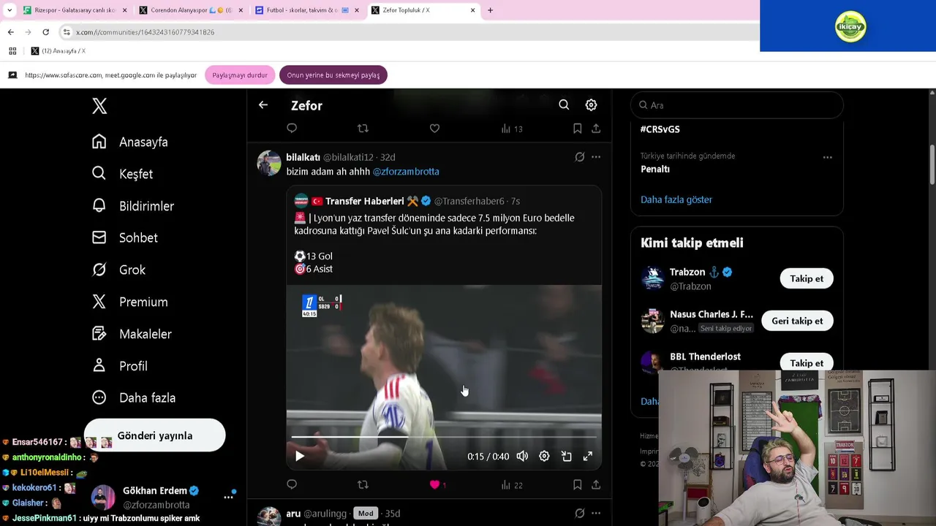936x526 pixels.
Task: Close the Zefor Topluluk tab
Action: point(472,10)
